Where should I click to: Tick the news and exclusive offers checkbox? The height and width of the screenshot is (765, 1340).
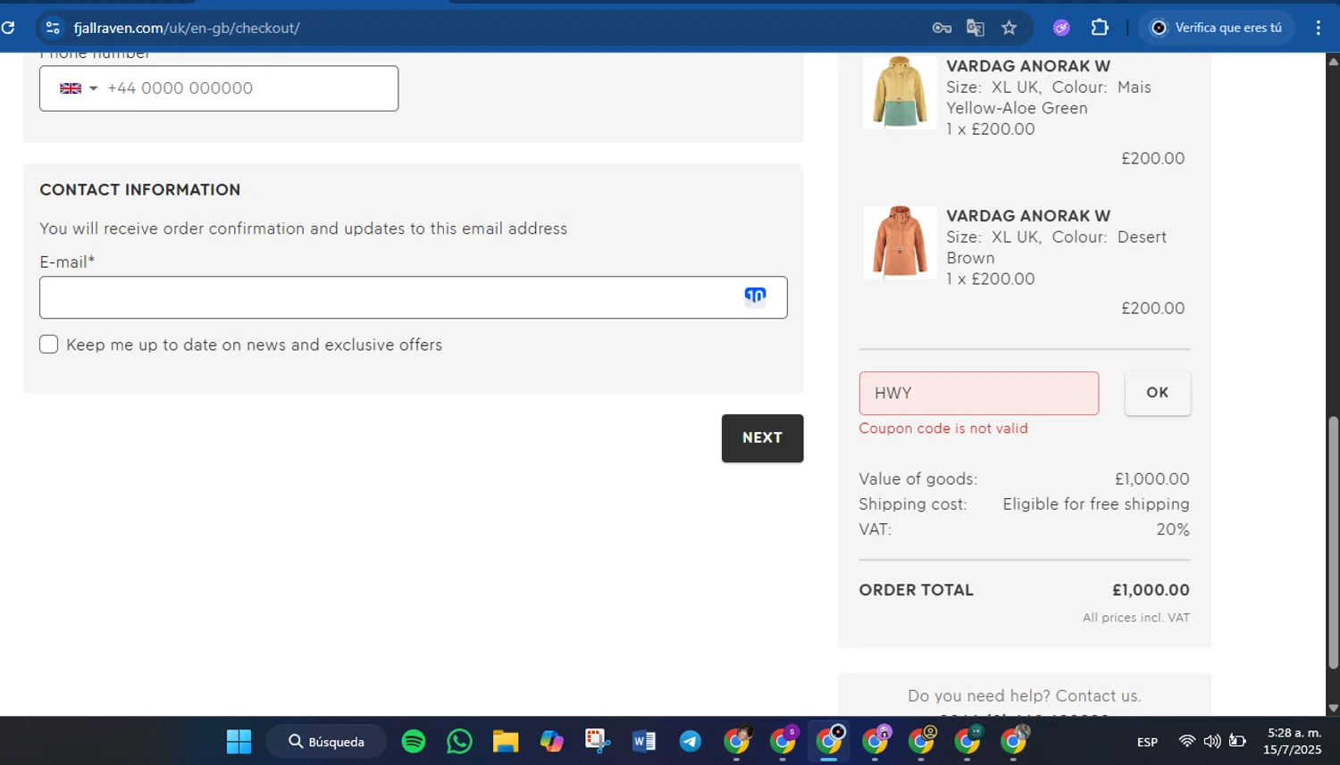tap(49, 345)
